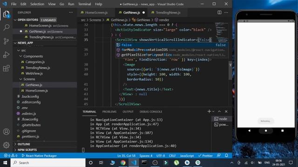Open the editor more actions ellipsis
The width and height of the screenshot is (298, 167).
click(x=226, y=13)
